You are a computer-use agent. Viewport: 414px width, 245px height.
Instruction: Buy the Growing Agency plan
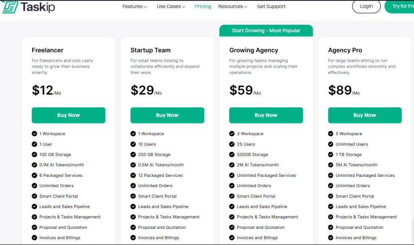point(266,115)
